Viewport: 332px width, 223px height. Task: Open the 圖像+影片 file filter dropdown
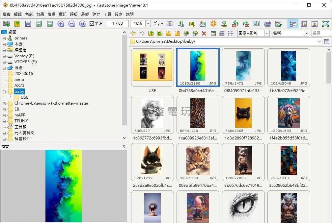click(x=266, y=33)
